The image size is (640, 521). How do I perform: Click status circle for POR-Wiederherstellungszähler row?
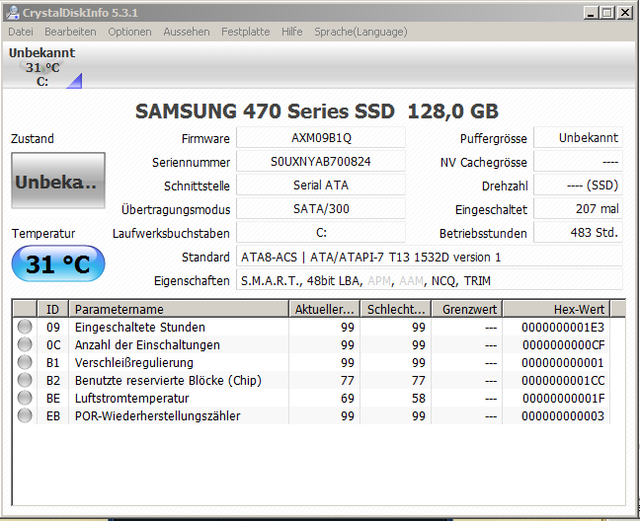point(25,415)
